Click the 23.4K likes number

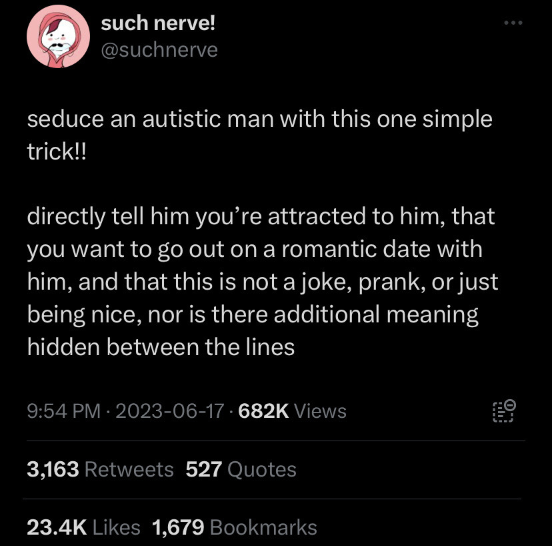tap(57, 527)
